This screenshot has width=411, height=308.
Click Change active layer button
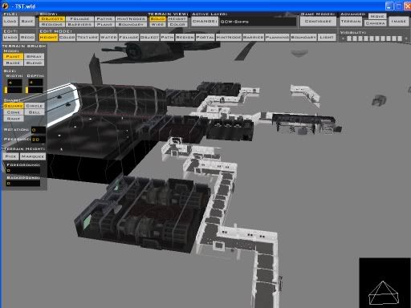point(205,22)
